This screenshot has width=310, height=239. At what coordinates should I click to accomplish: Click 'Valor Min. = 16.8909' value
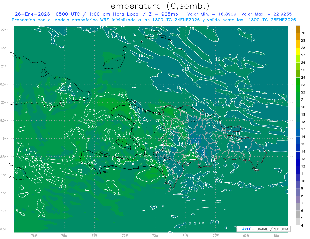[212, 14]
